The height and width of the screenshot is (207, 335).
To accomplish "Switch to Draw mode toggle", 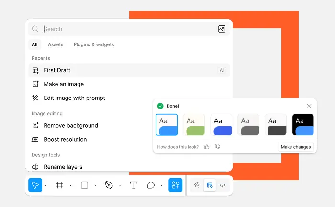I will pyautogui.click(x=197, y=185).
